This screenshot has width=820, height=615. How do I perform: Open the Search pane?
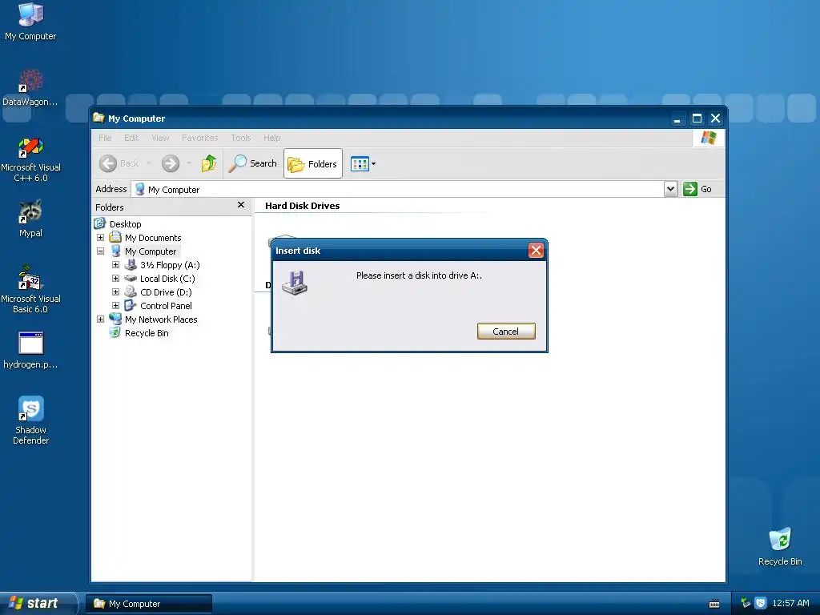252,163
